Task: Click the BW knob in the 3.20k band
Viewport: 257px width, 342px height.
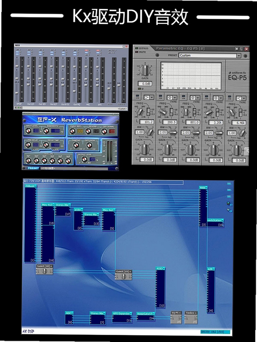Action: click(x=219, y=132)
